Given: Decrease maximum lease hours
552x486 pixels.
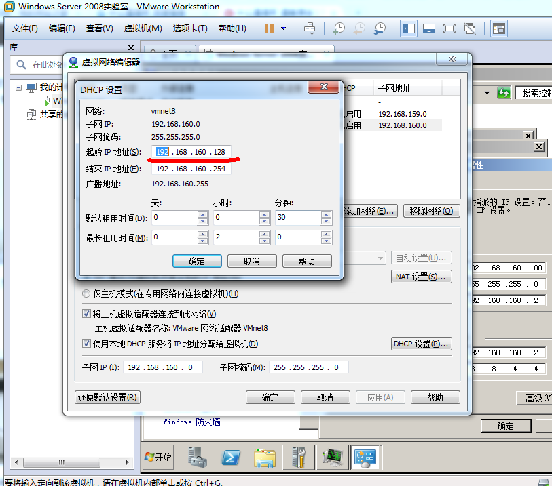Looking at the screenshot, I should tap(264, 241).
